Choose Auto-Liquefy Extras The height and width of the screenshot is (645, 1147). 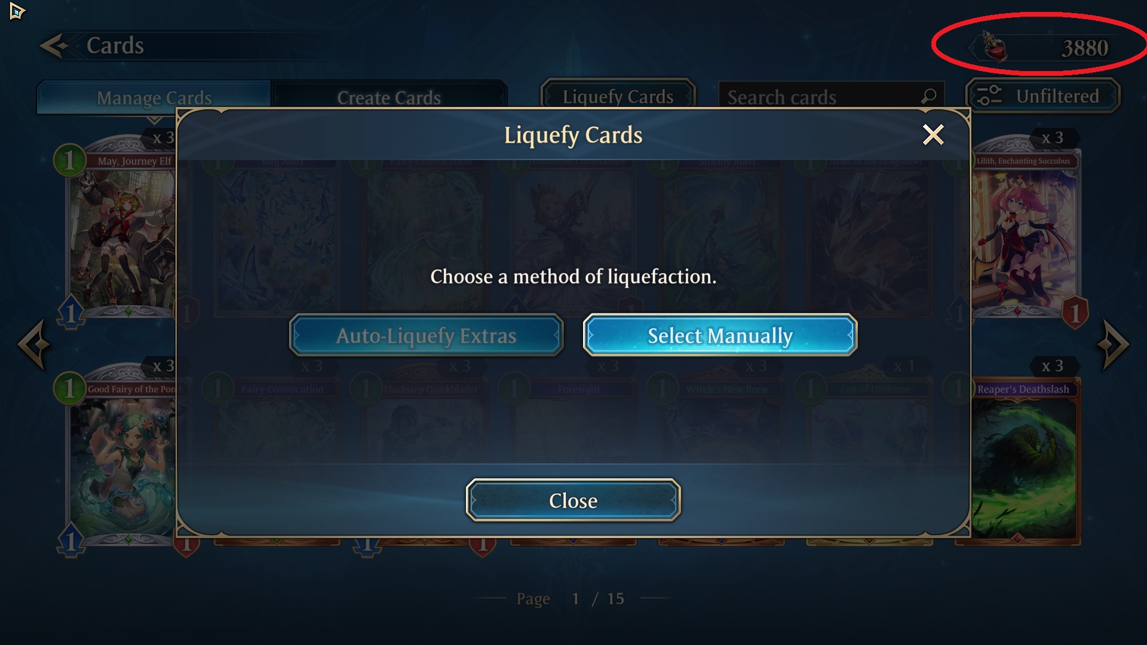click(426, 336)
